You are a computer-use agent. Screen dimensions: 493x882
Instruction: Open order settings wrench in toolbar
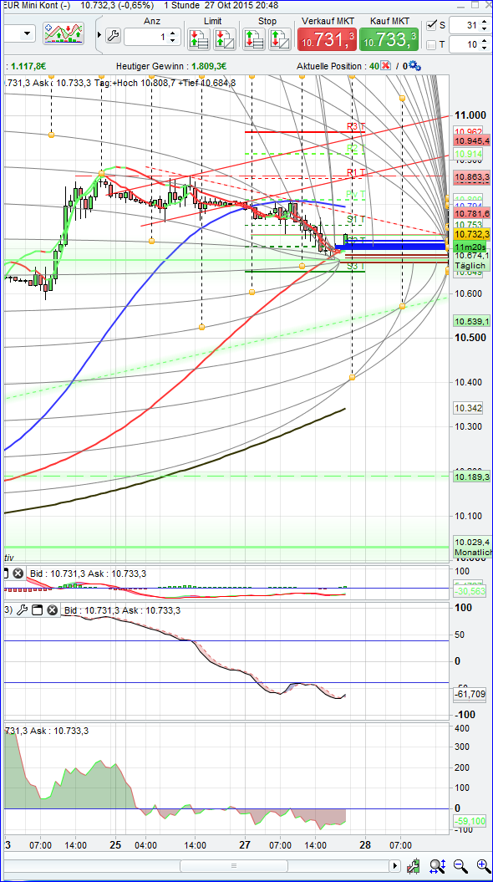113,37
